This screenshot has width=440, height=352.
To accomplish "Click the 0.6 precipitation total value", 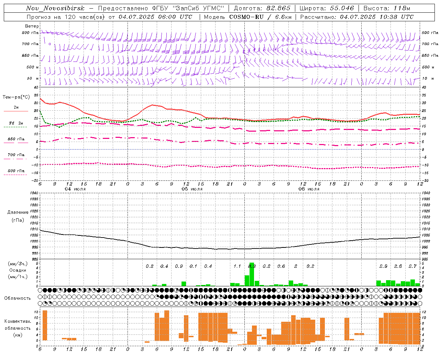I will tap(281, 266).
